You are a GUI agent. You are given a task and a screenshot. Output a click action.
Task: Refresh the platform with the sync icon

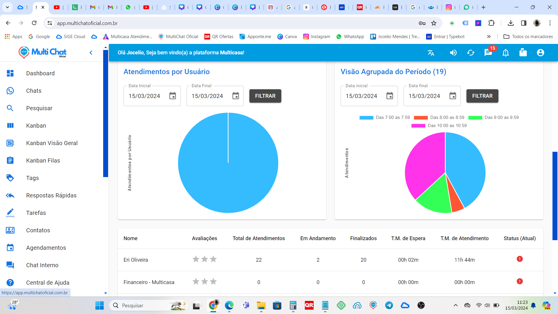tap(471, 53)
